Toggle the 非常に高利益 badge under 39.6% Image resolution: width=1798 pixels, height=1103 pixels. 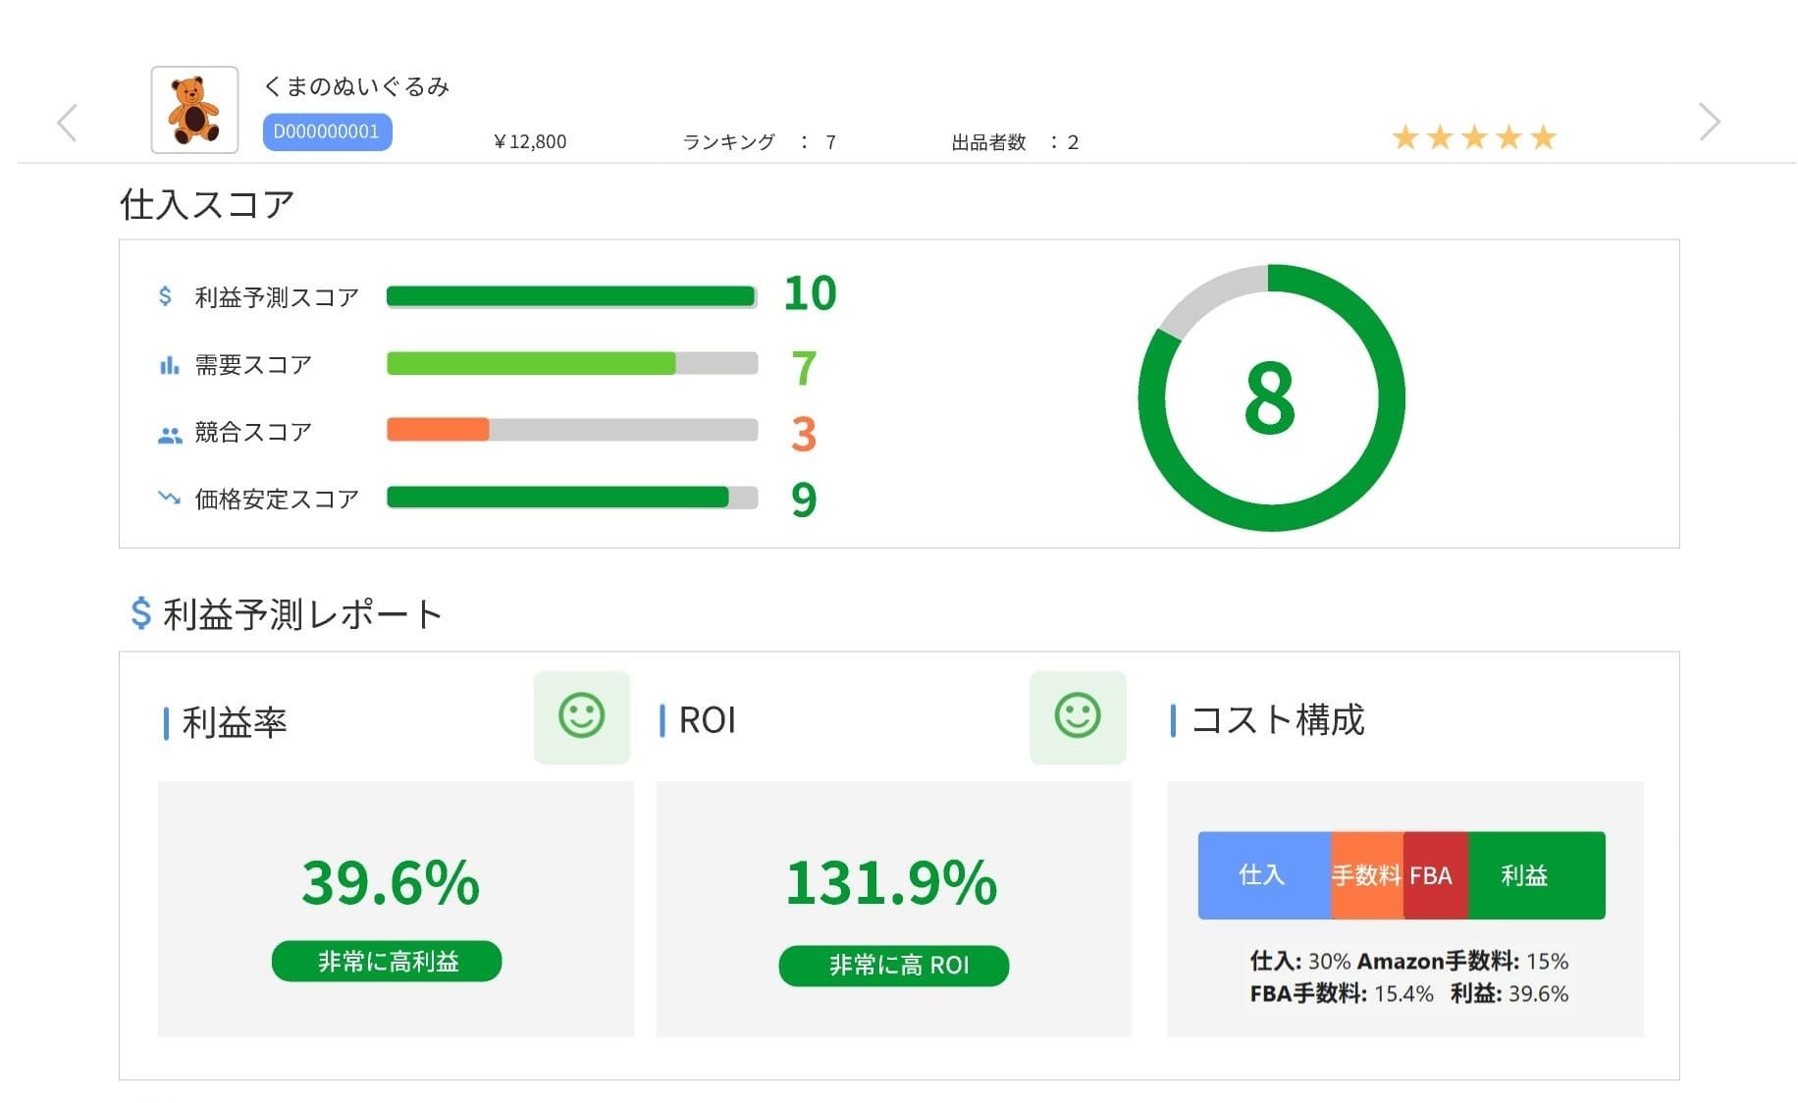tap(386, 962)
